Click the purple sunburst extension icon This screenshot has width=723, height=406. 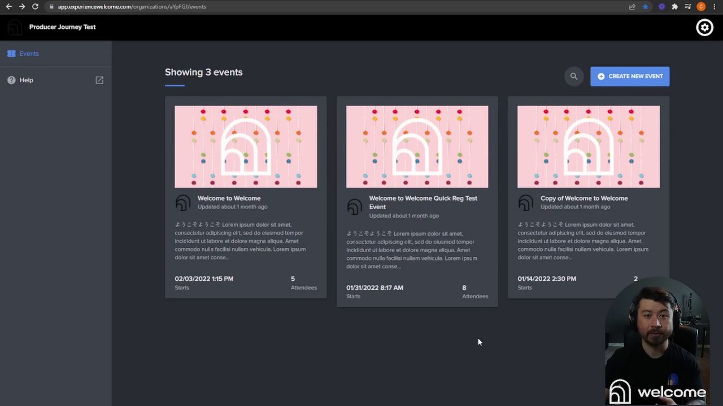pos(661,7)
